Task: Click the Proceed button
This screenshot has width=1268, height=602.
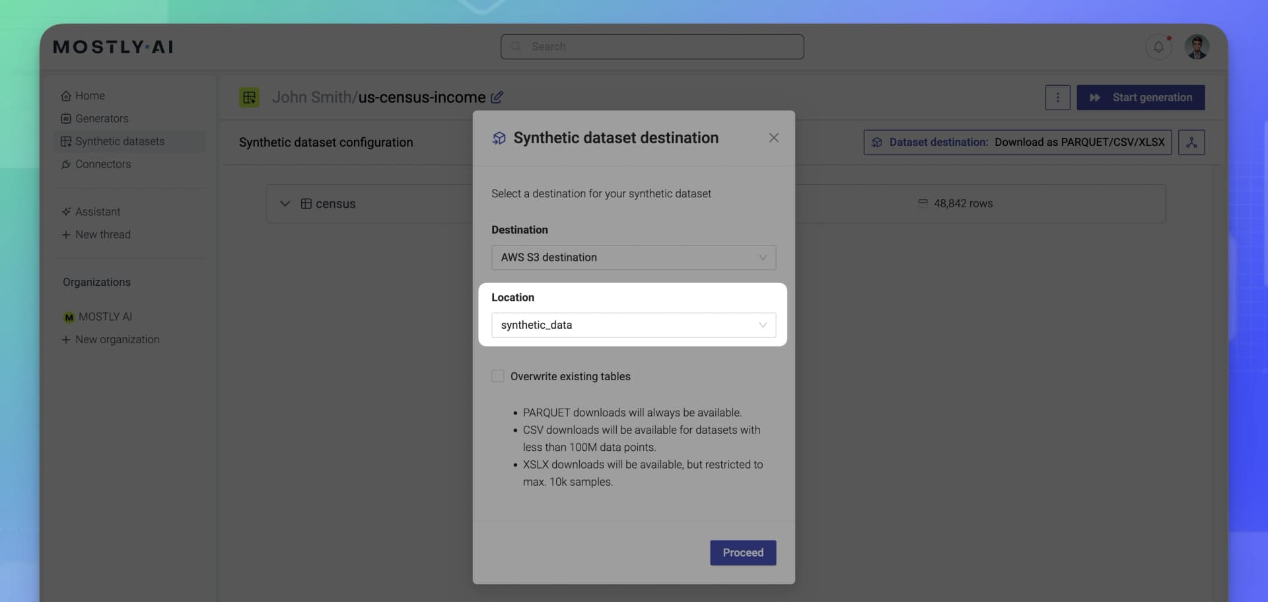Action: pos(742,552)
